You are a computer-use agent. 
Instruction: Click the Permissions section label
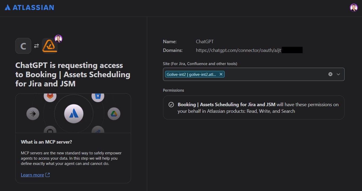click(x=174, y=90)
